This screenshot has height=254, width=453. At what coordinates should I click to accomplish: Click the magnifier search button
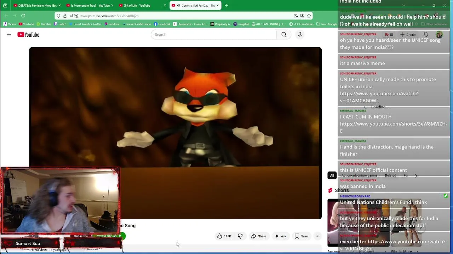click(284, 35)
